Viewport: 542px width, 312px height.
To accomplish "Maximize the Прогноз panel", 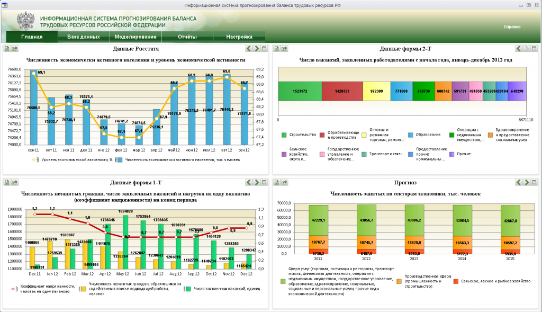I will (534, 182).
